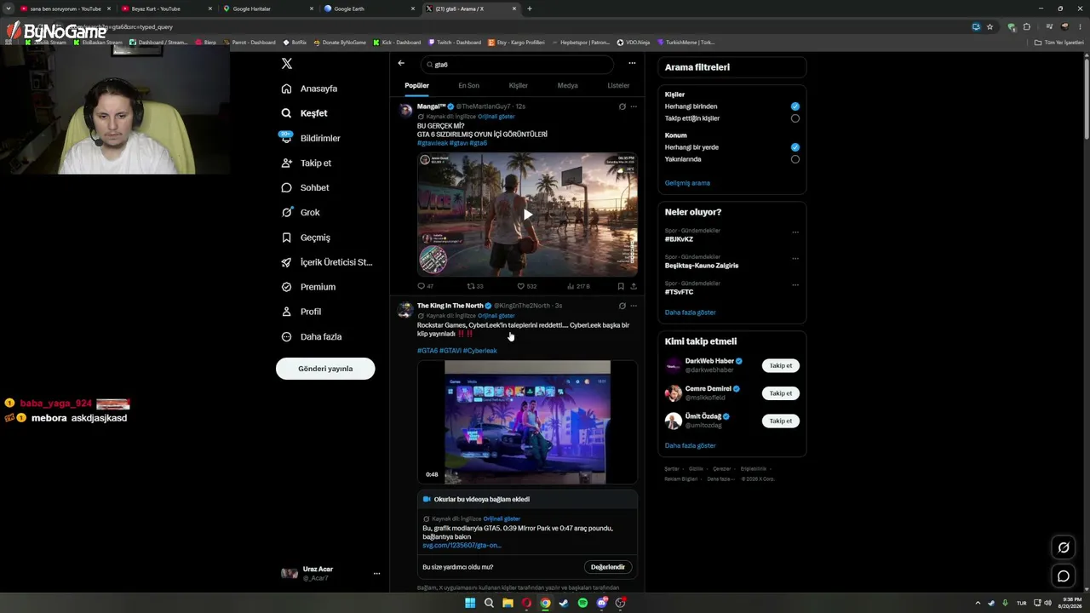Open Premium page
The image size is (1090, 613).
point(307,287)
